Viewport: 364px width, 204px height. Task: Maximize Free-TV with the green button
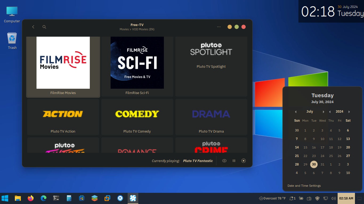237,27
